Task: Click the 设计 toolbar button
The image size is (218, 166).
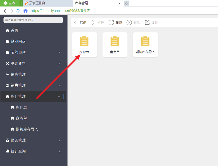Action: 151,22
